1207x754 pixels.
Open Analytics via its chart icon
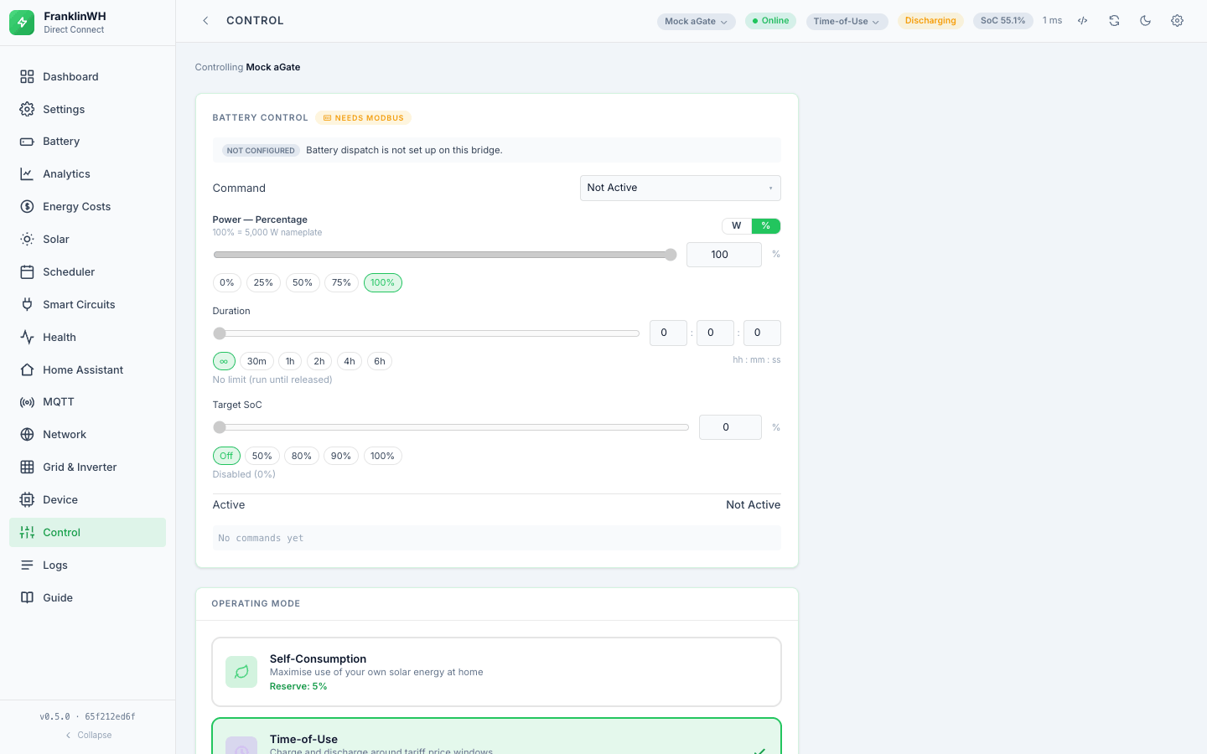click(x=27, y=174)
